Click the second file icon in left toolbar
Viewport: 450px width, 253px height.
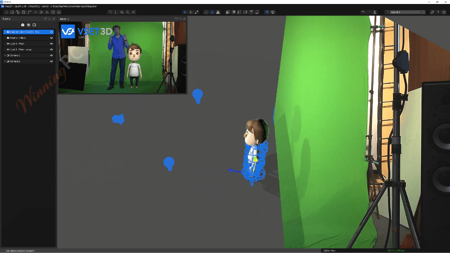[x=12, y=12]
